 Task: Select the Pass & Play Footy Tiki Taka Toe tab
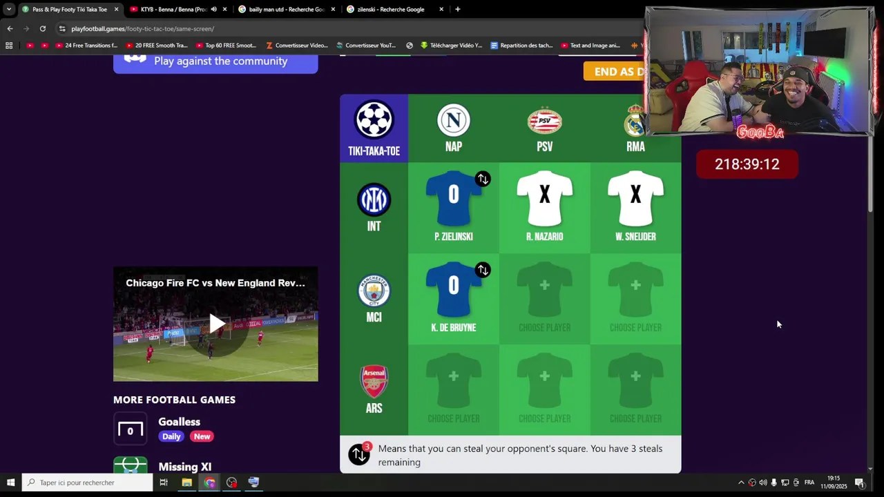point(69,10)
